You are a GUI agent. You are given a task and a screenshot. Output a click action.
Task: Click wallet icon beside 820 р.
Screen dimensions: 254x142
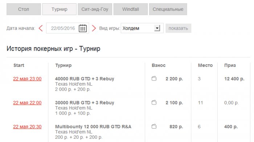click(x=154, y=126)
